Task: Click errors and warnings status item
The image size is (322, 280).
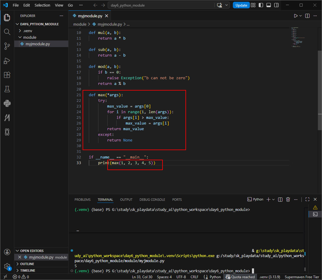Action: pos(21,277)
